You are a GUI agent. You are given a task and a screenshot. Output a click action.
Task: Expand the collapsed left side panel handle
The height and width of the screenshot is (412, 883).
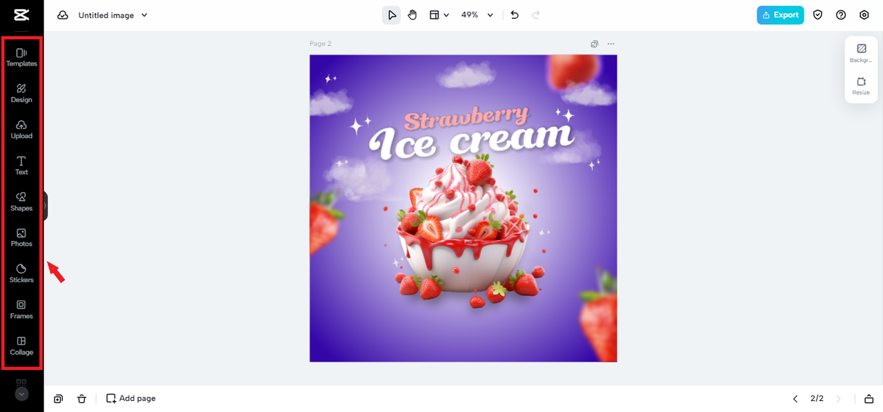46,206
